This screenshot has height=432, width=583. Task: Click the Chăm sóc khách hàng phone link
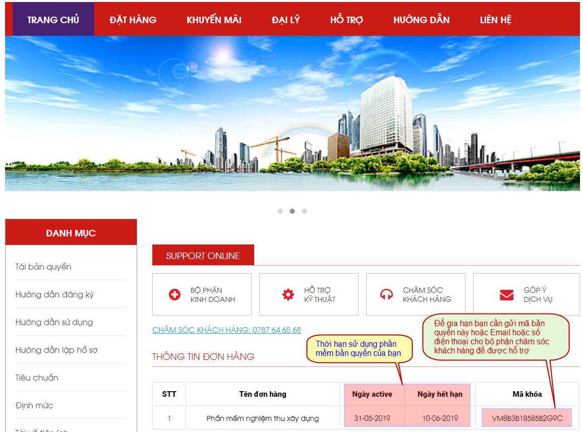pyautogui.click(x=226, y=330)
